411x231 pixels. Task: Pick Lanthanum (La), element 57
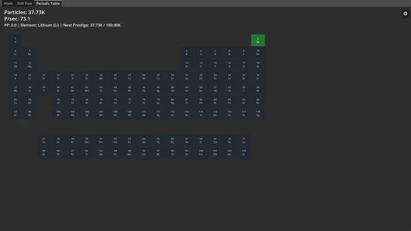point(44,140)
